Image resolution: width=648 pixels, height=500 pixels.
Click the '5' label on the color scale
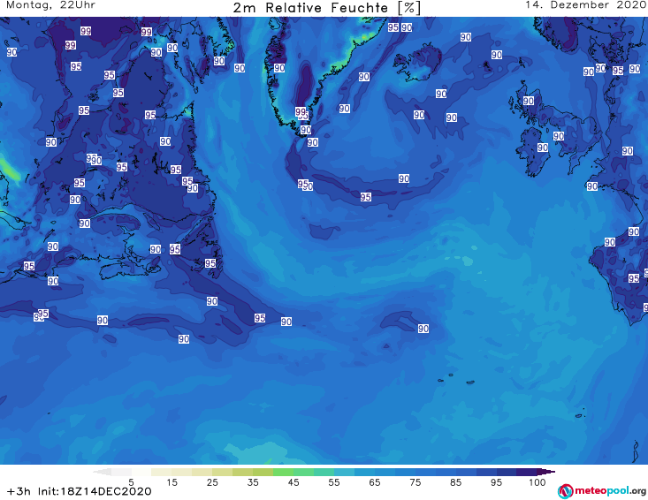point(131,482)
